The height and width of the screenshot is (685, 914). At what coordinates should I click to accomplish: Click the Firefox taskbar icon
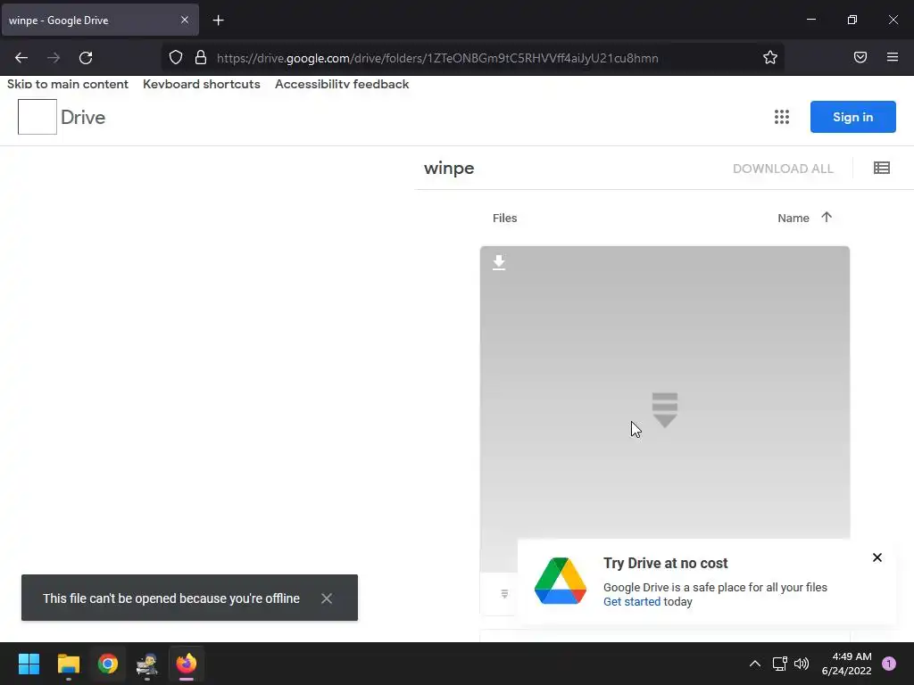pyautogui.click(x=187, y=664)
